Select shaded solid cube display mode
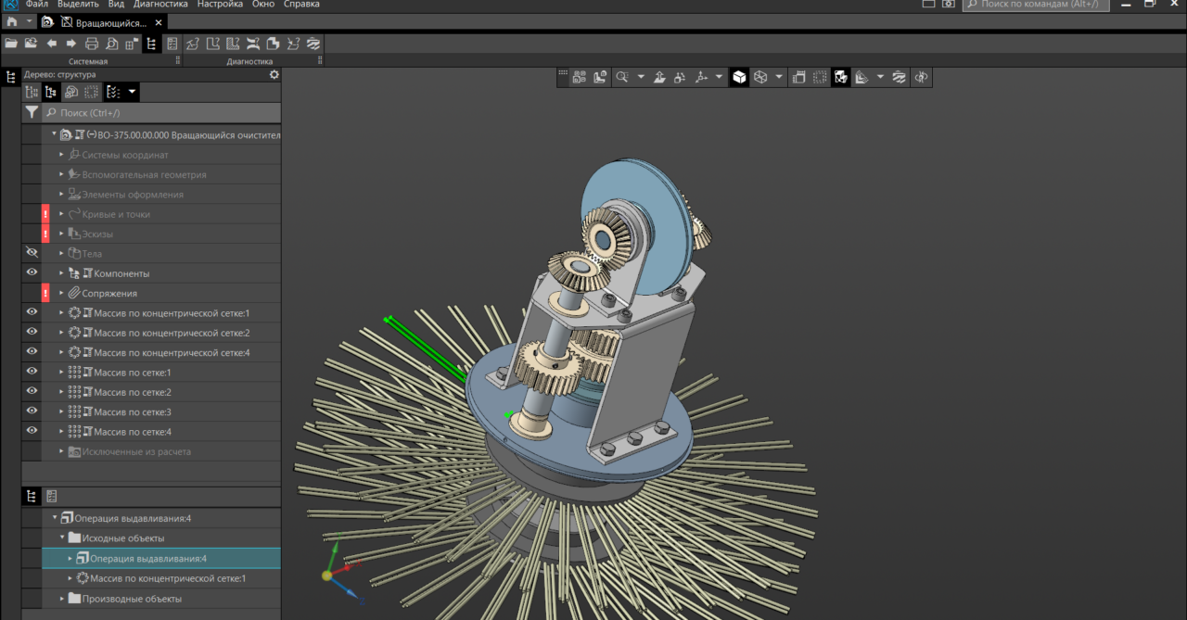 pyautogui.click(x=739, y=78)
